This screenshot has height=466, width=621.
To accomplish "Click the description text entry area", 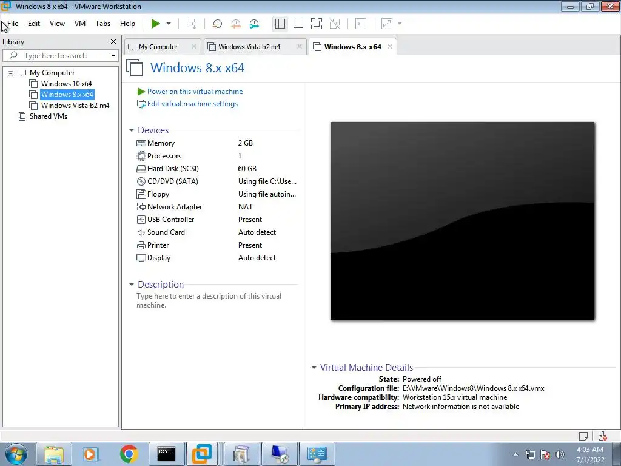I will pos(209,301).
